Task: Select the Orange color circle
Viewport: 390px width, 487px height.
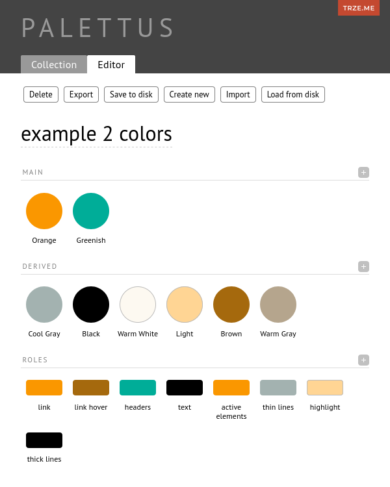Action: 44,211
